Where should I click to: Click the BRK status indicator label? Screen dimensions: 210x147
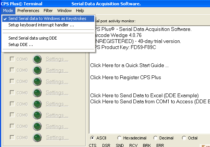pos(147,145)
